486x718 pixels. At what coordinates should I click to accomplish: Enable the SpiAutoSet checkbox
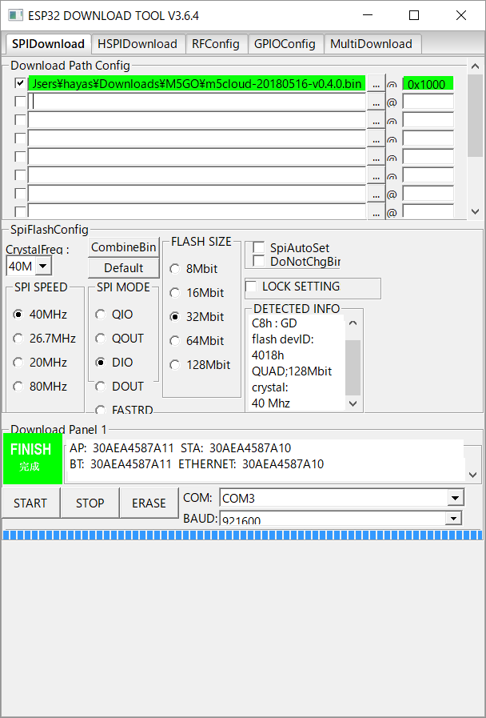click(x=259, y=247)
